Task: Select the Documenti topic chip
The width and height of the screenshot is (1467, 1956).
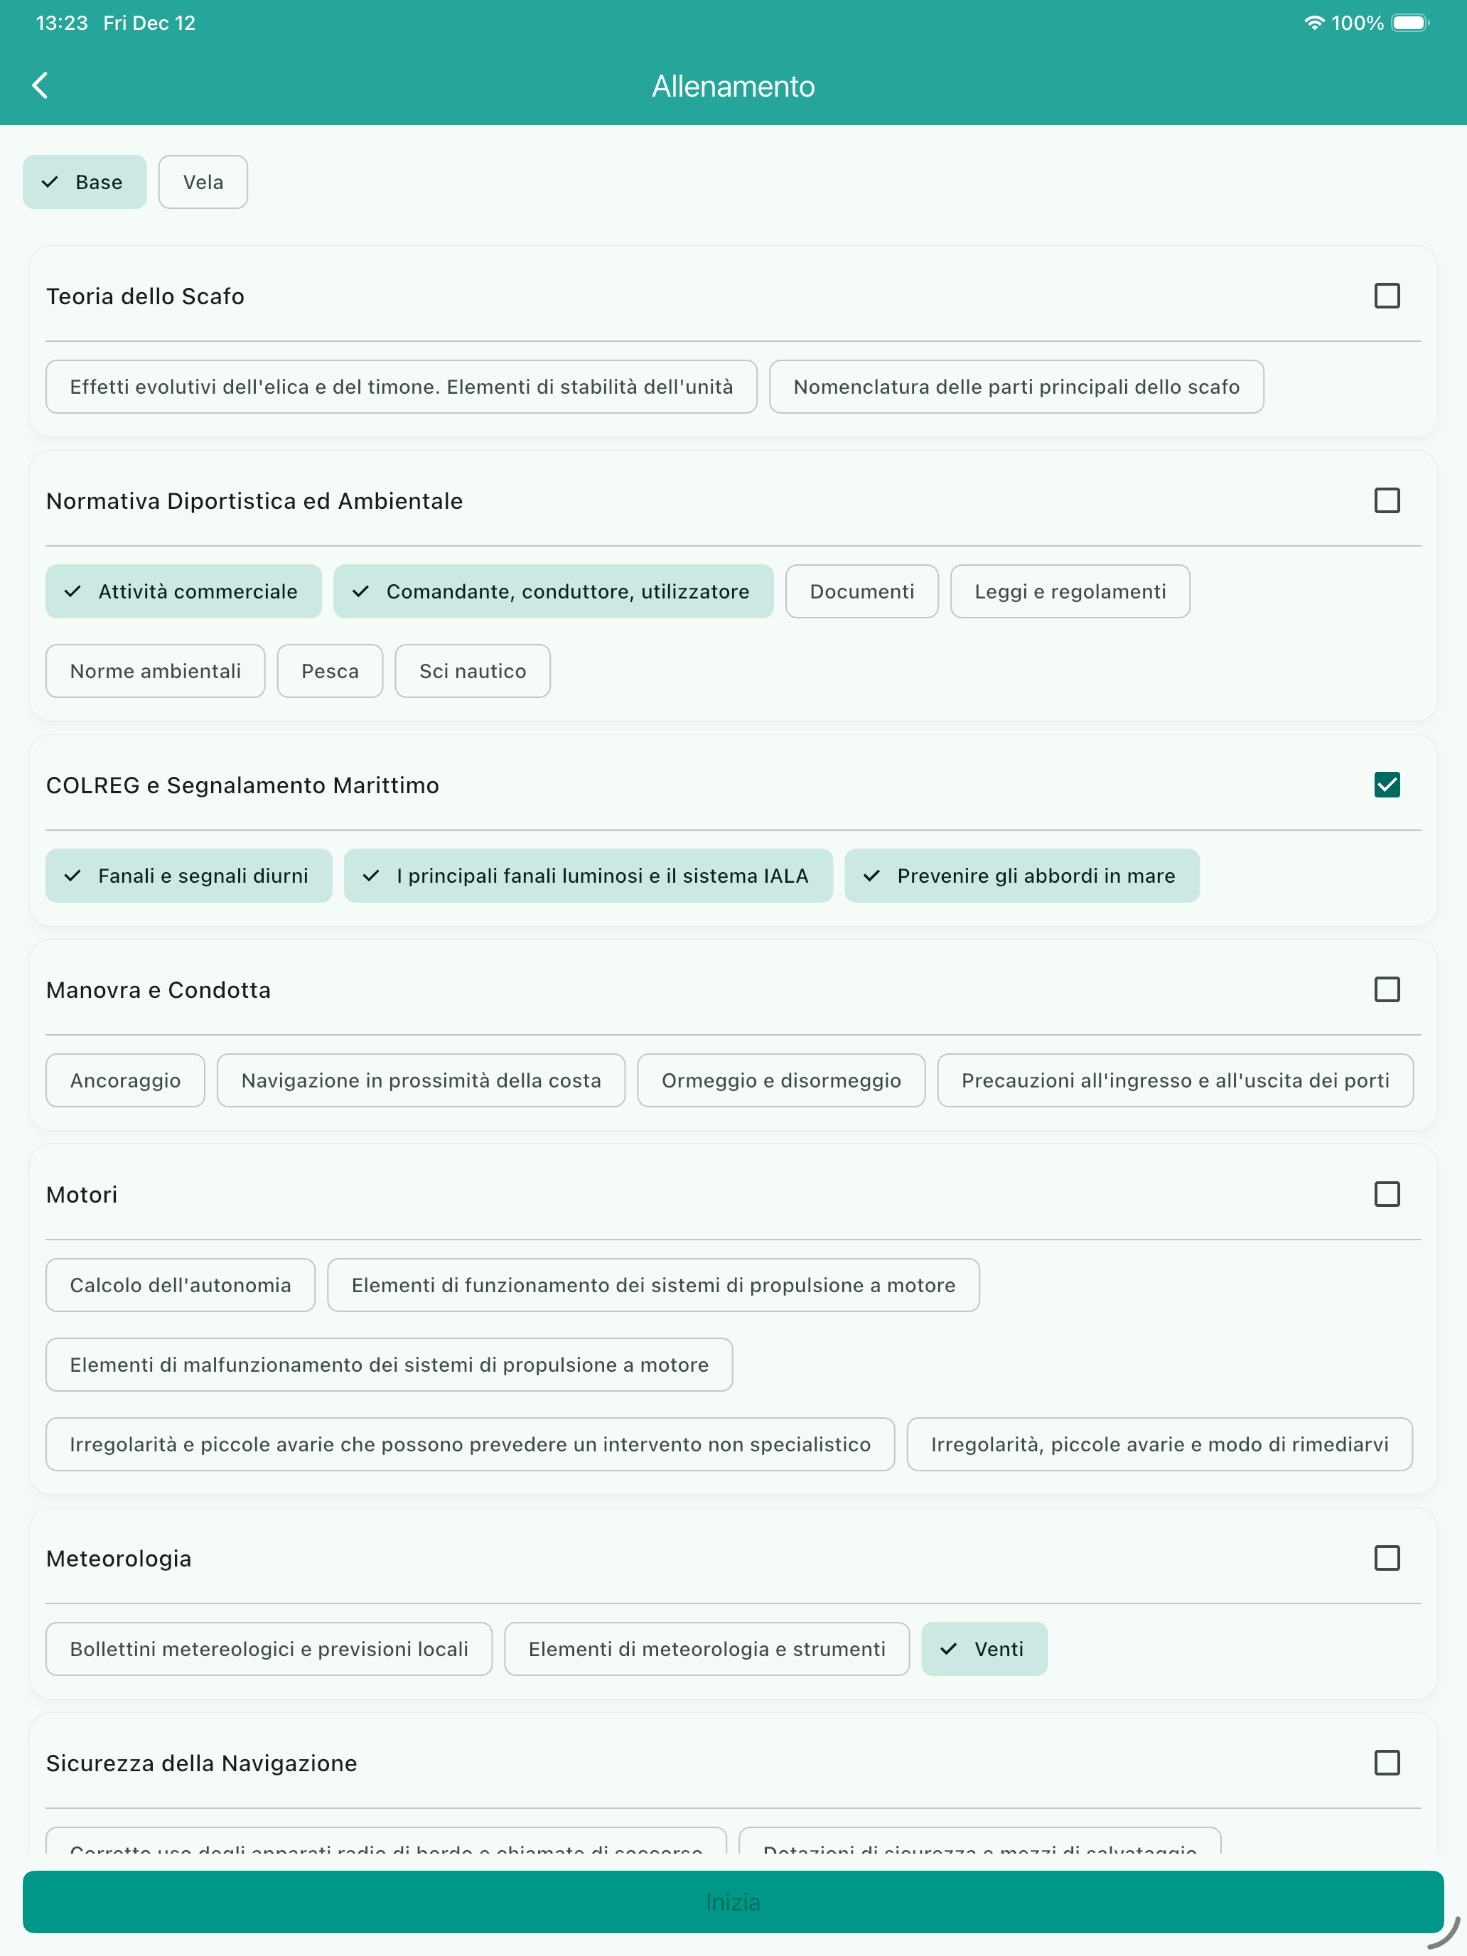Action: click(x=862, y=591)
